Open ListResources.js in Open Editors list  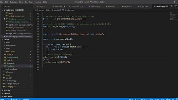point(17,22)
